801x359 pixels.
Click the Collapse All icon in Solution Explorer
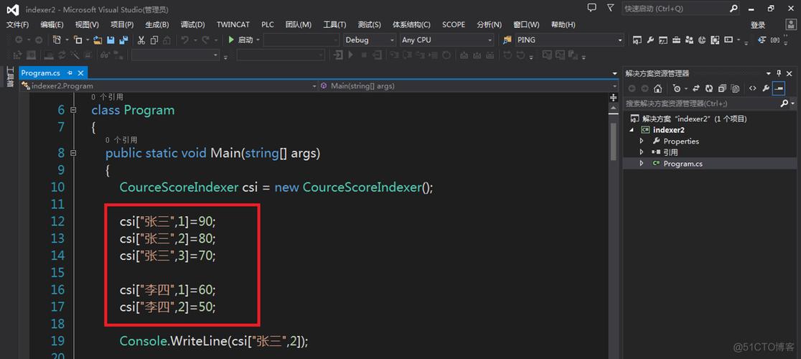(722, 88)
